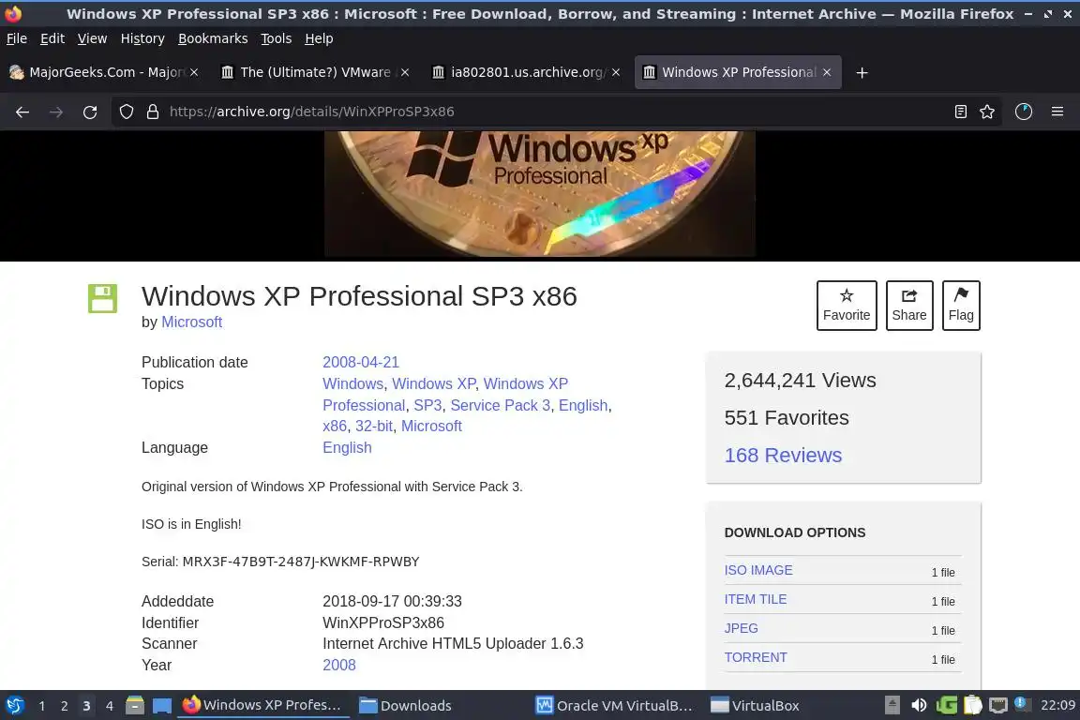The width and height of the screenshot is (1080, 720).
Task: Bookmark this page with the star icon
Action: (987, 112)
